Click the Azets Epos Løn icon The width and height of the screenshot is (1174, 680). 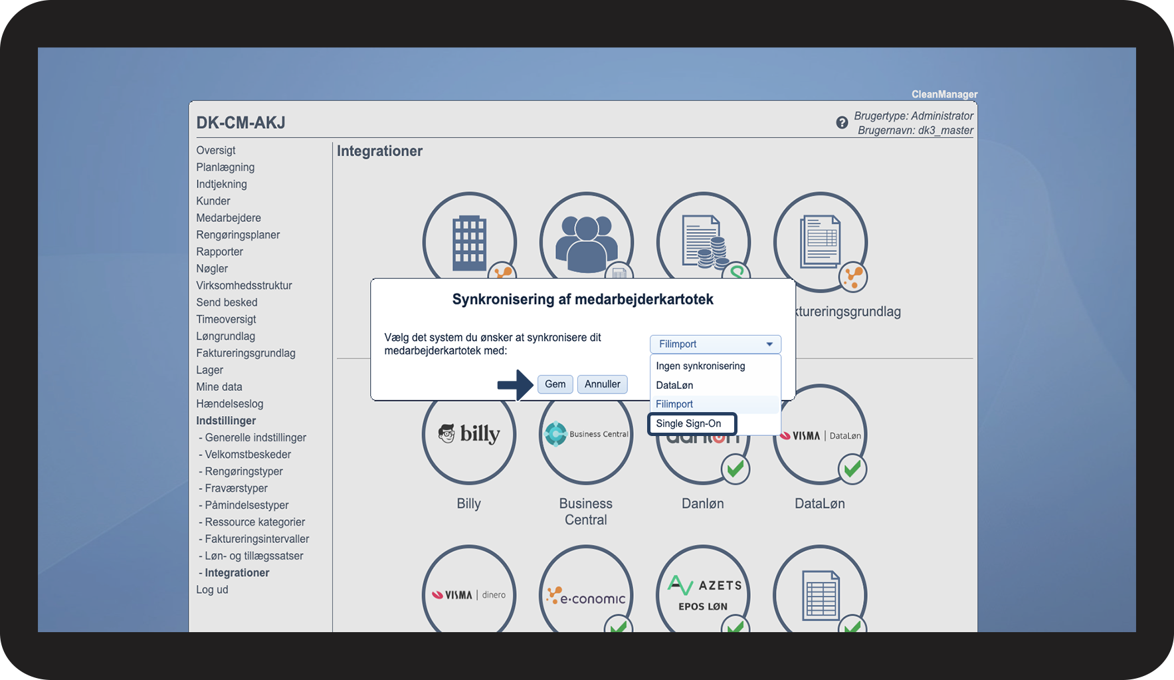pyautogui.click(x=703, y=590)
